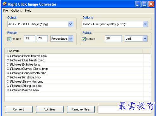Toggle the Rotate checkbox
Viewport: 157px width, 116px height.
(x=84, y=39)
